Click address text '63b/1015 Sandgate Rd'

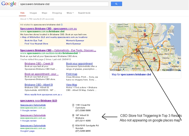pyautogui.click(x=87, y=125)
